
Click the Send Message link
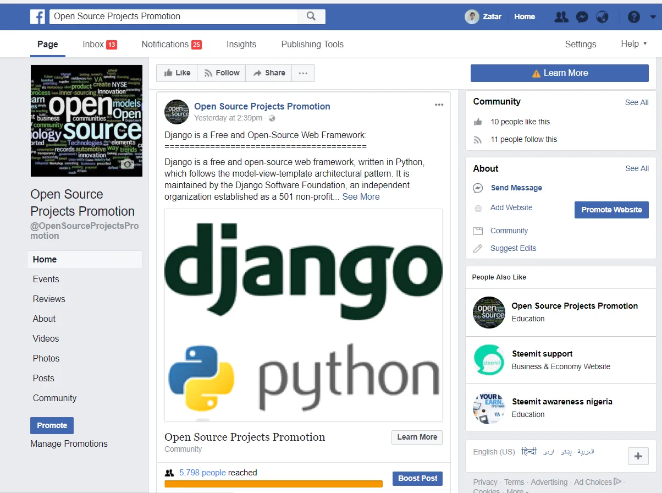(x=516, y=188)
